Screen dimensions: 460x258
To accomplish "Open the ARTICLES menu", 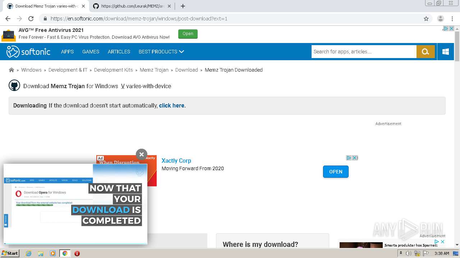I will point(119,52).
